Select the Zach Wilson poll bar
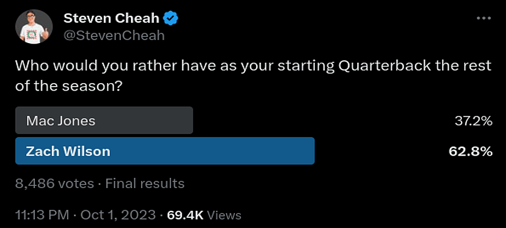Viewport: 506px width, 228px height. (x=165, y=151)
